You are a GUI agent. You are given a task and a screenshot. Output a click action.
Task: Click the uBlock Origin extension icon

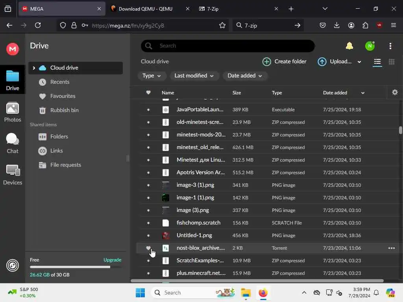click(x=379, y=25)
